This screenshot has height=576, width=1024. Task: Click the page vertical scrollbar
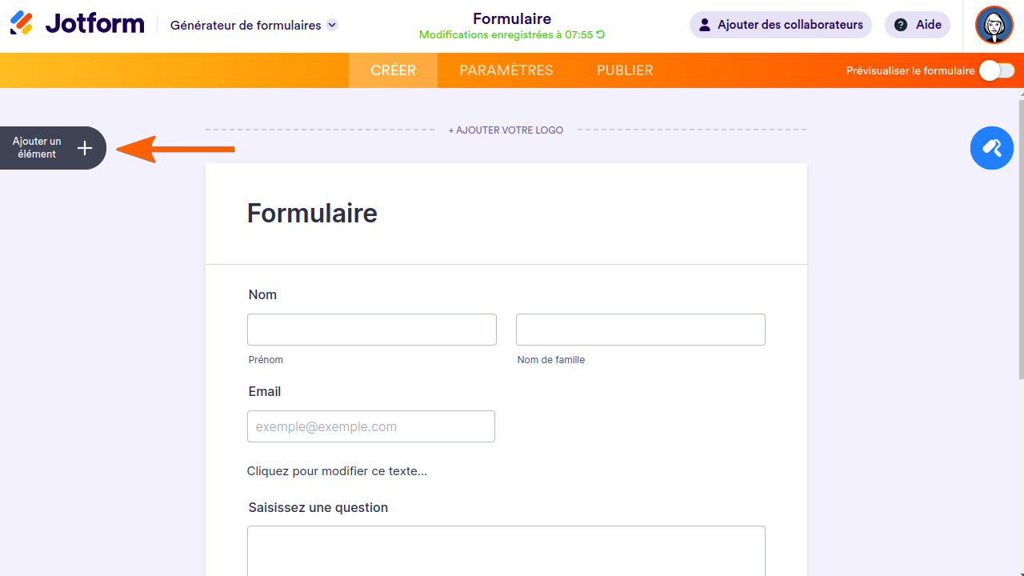pyautogui.click(x=1020, y=240)
